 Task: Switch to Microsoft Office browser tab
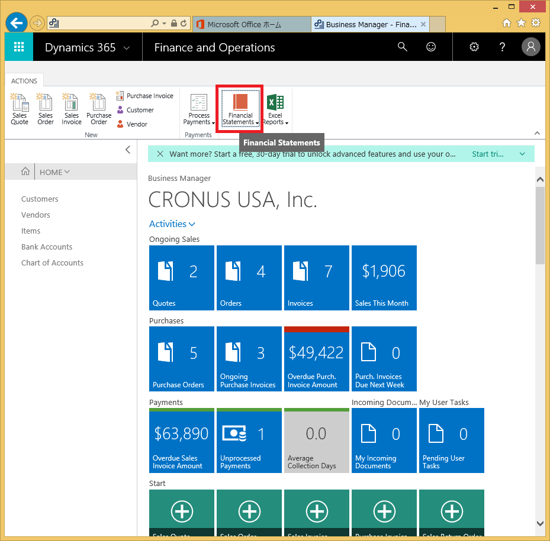tap(252, 24)
